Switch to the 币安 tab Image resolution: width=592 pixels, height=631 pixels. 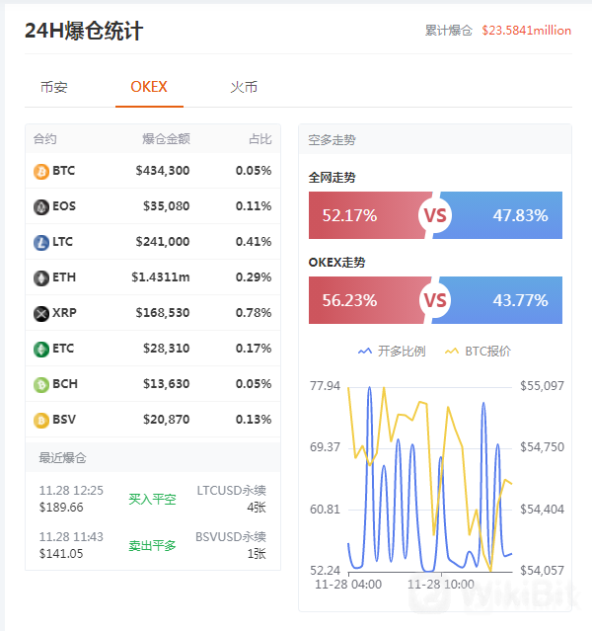click(x=54, y=87)
